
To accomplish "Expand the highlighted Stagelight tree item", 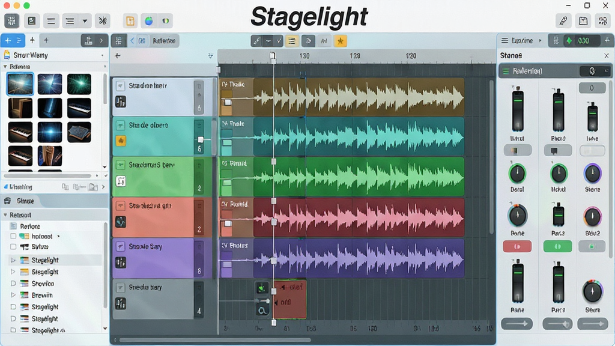I will (x=13, y=260).
